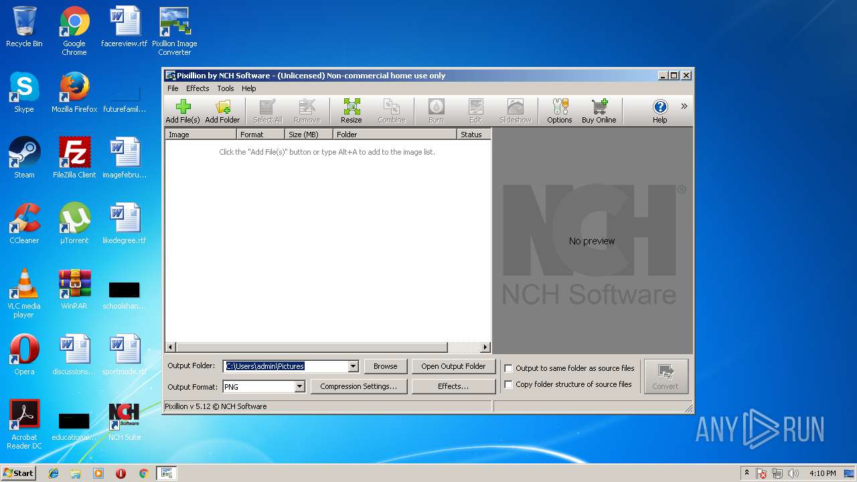Image resolution: width=857 pixels, height=482 pixels.
Task: Open Windows Explorer from the taskbar
Action: [76, 473]
